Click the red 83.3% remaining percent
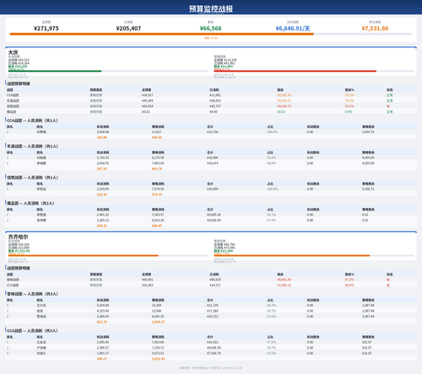This screenshot has height=374, width=422. click(x=349, y=106)
